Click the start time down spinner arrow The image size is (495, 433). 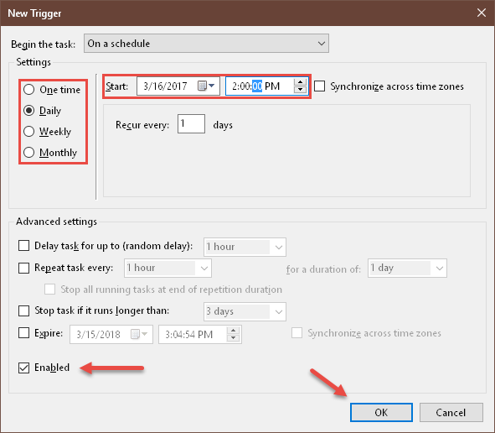tap(300, 90)
